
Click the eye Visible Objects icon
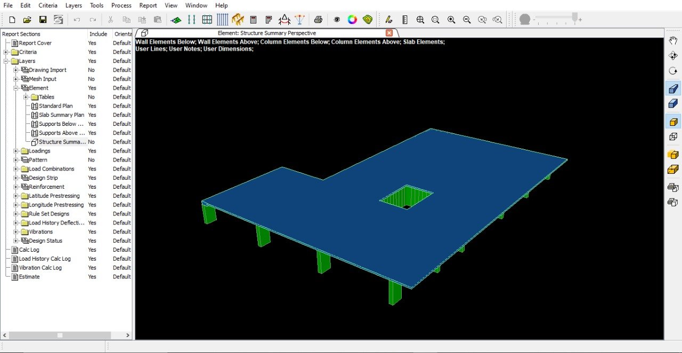coord(337,20)
